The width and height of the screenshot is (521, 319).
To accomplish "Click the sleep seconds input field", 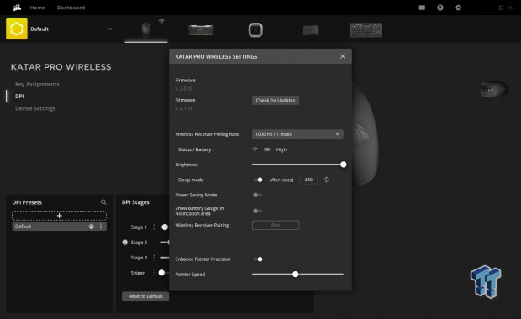I will [308, 180].
